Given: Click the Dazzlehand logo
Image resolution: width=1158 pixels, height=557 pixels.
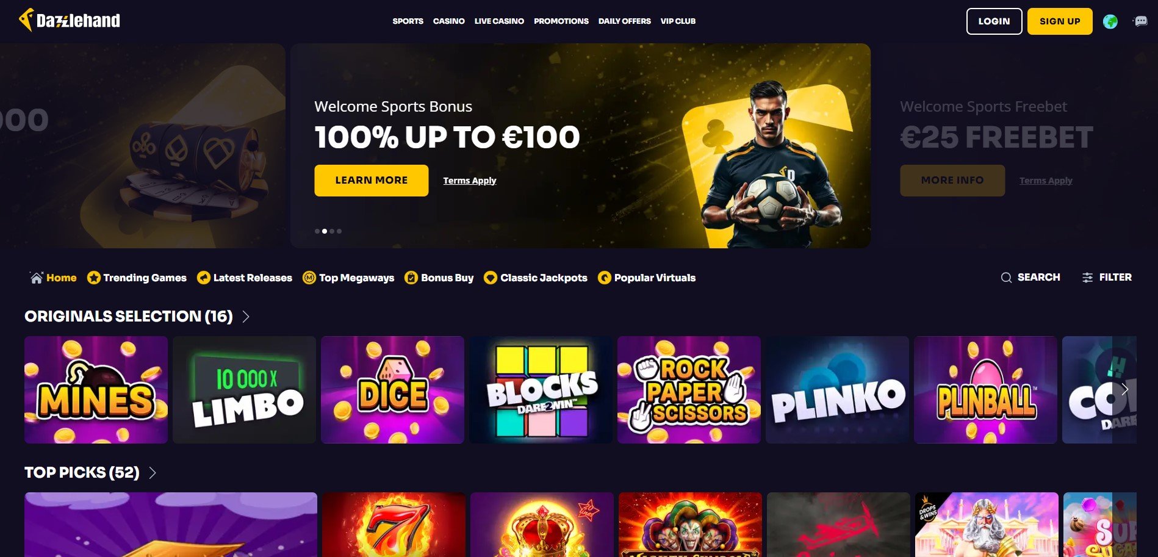Looking at the screenshot, I should [70, 20].
